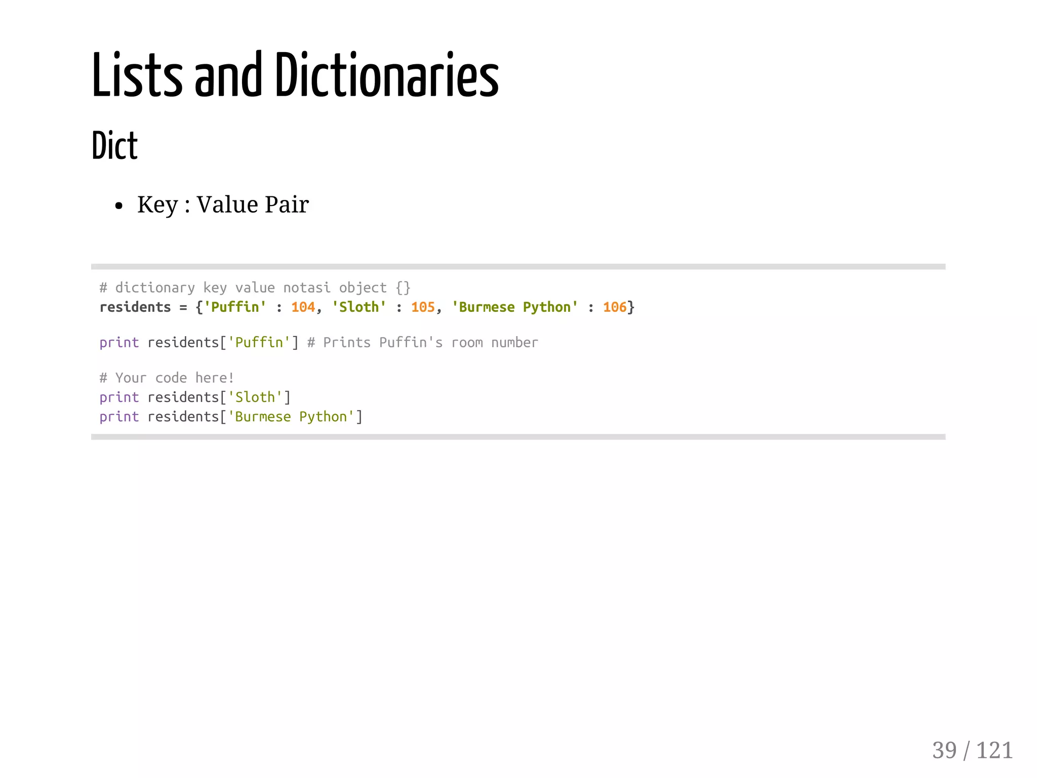Viewport: 1037px width, 778px height.
Task: Click 'Burmese Python' key in dictionary literal
Action: click(x=514, y=307)
